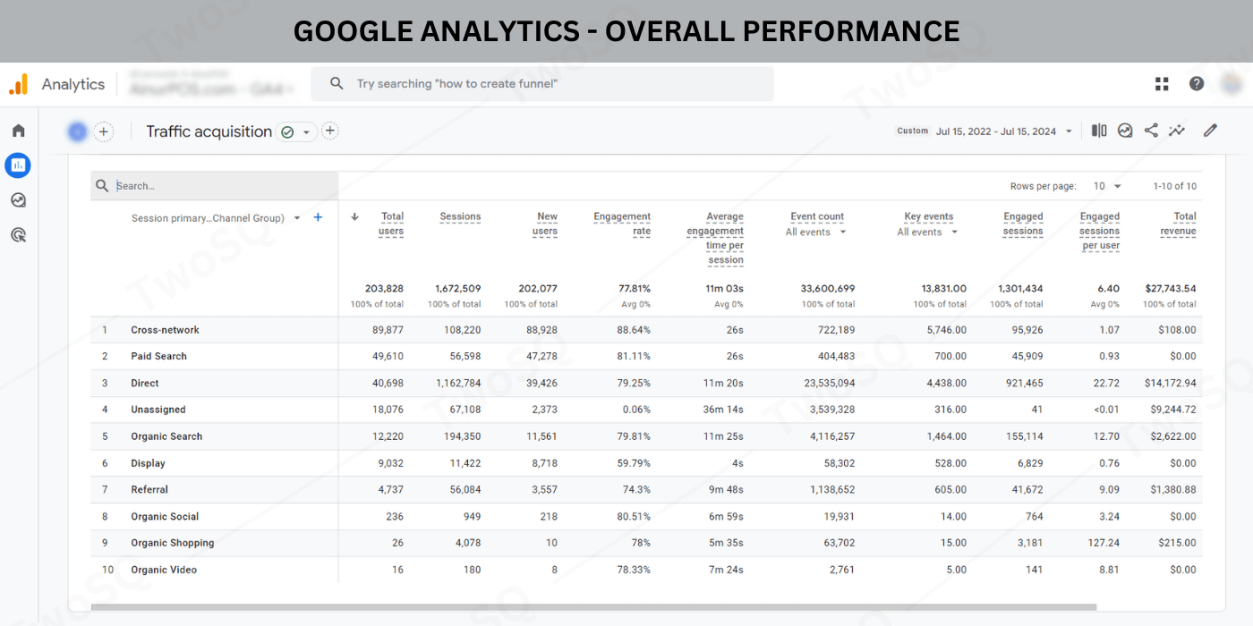Click the Help question mark icon
The image size is (1253, 626).
click(x=1197, y=84)
